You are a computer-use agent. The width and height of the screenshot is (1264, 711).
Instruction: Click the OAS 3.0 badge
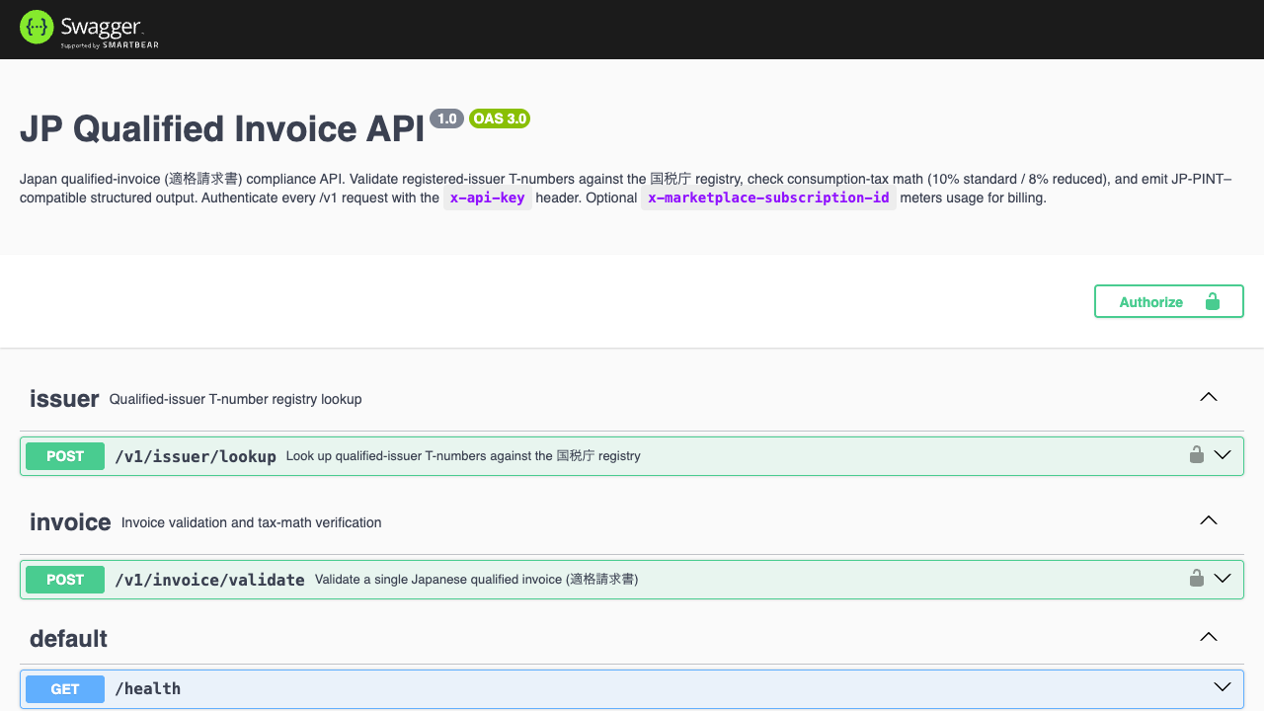pyautogui.click(x=500, y=118)
